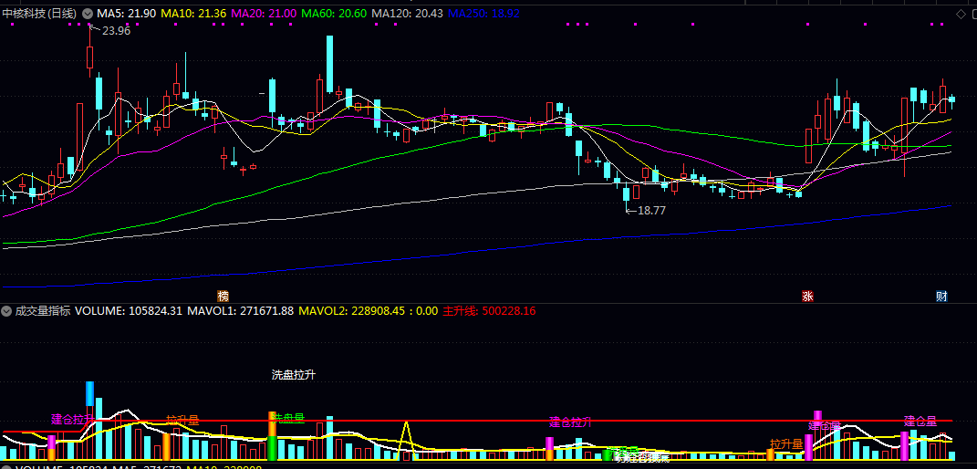Select the MA250: 18.92 label
977x469 pixels.
[484, 13]
